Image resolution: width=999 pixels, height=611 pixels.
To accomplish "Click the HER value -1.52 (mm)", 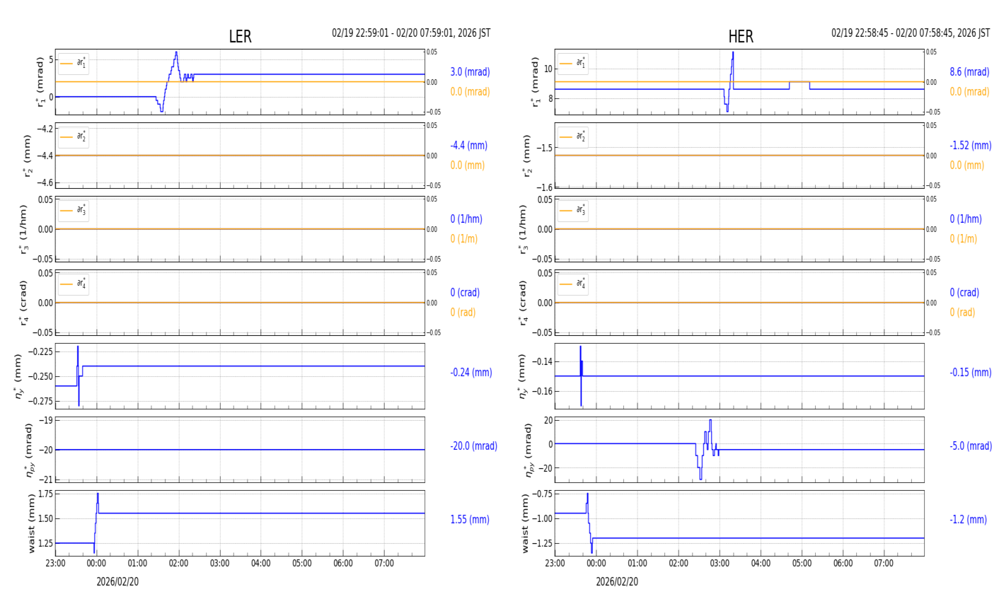I will 970,146.
